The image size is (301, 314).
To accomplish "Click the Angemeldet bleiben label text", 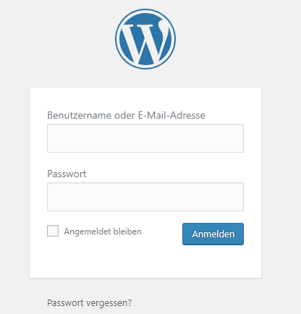I will coord(103,232).
